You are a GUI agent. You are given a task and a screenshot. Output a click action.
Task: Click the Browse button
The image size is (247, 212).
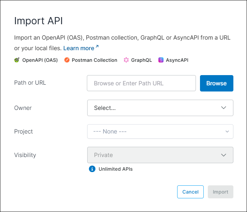[217, 83]
